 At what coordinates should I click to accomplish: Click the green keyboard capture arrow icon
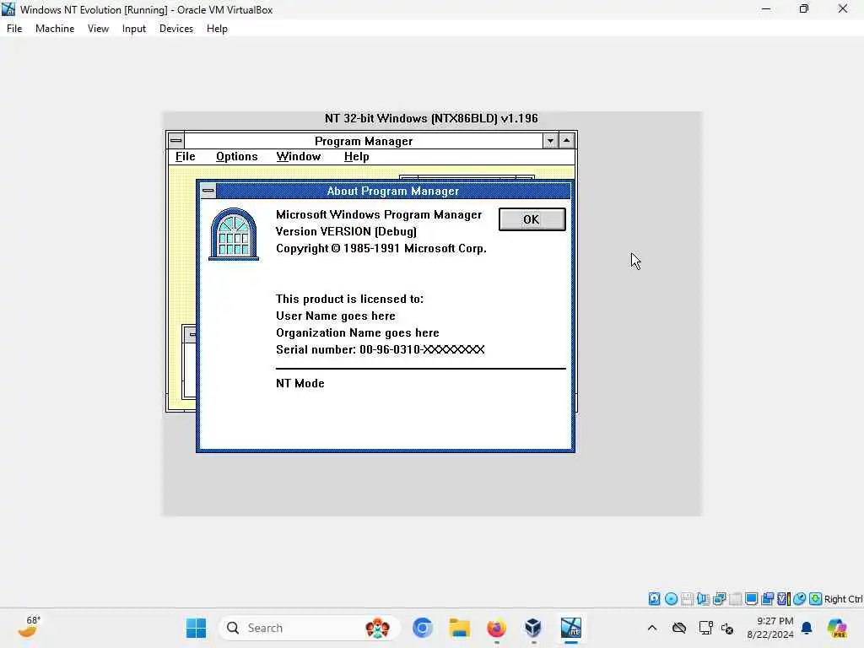pos(816,599)
